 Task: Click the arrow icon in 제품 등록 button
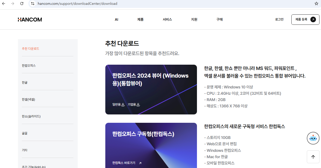coord(313,19)
